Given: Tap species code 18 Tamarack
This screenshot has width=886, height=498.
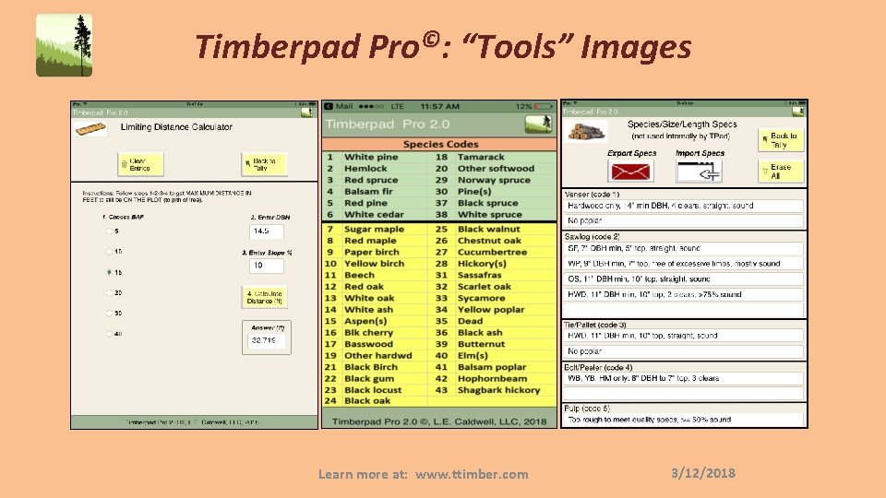Looking at the screenshot, I should [x=492, y=157].
